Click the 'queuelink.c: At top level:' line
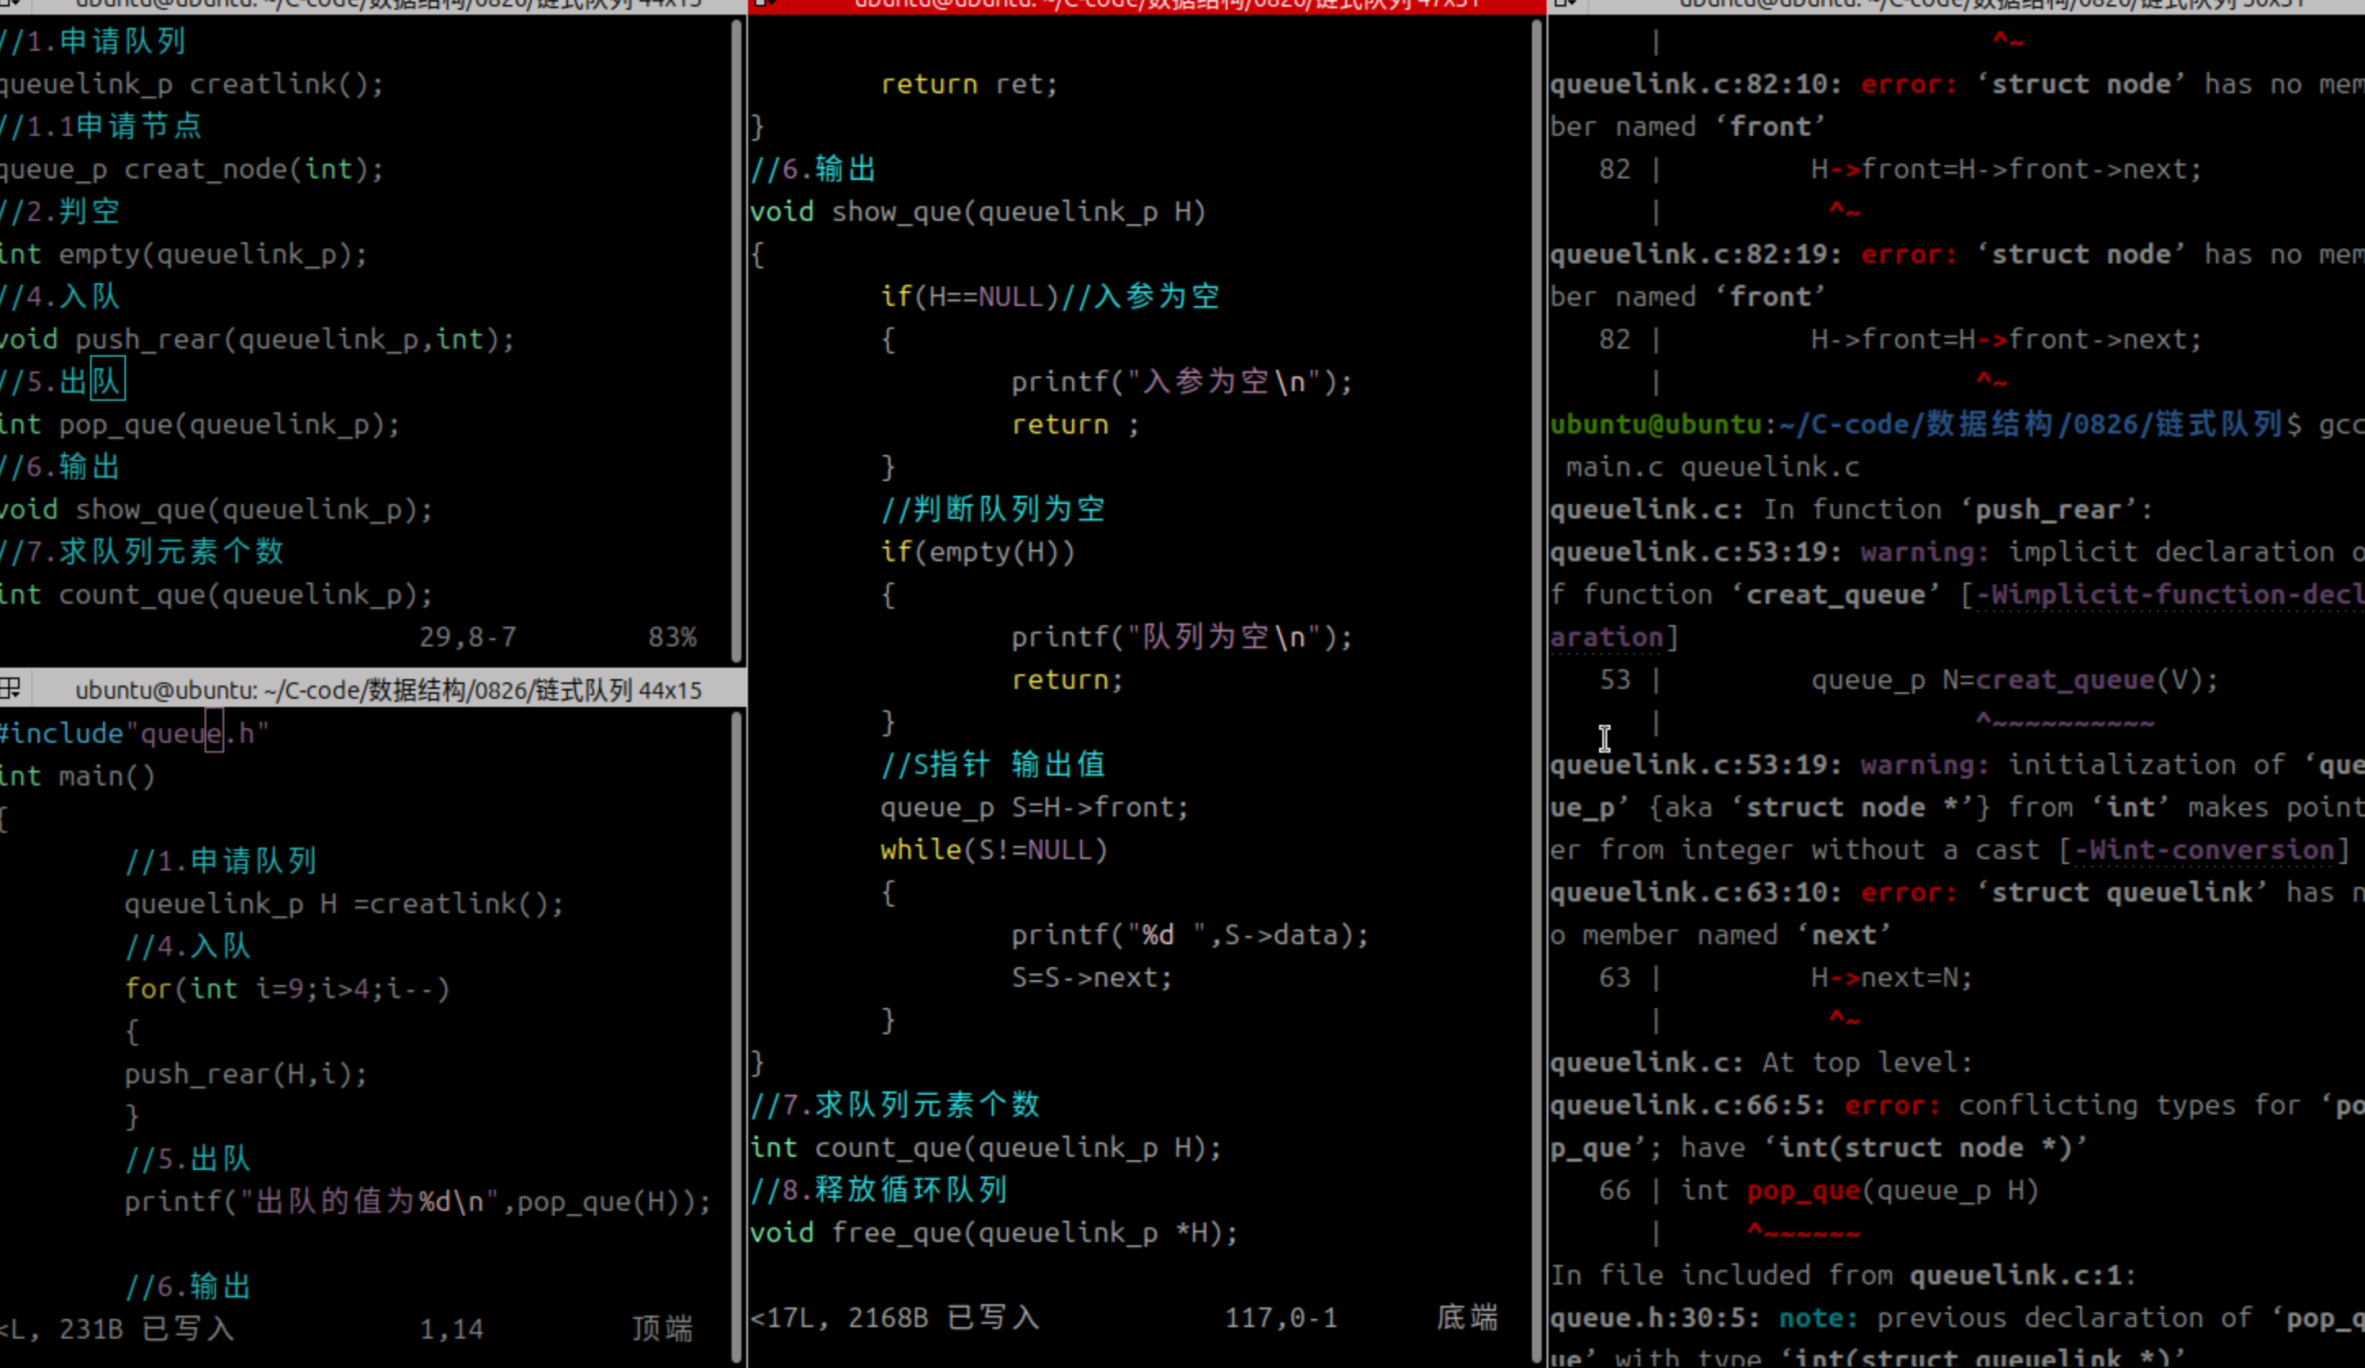 coord(1760,1063)
